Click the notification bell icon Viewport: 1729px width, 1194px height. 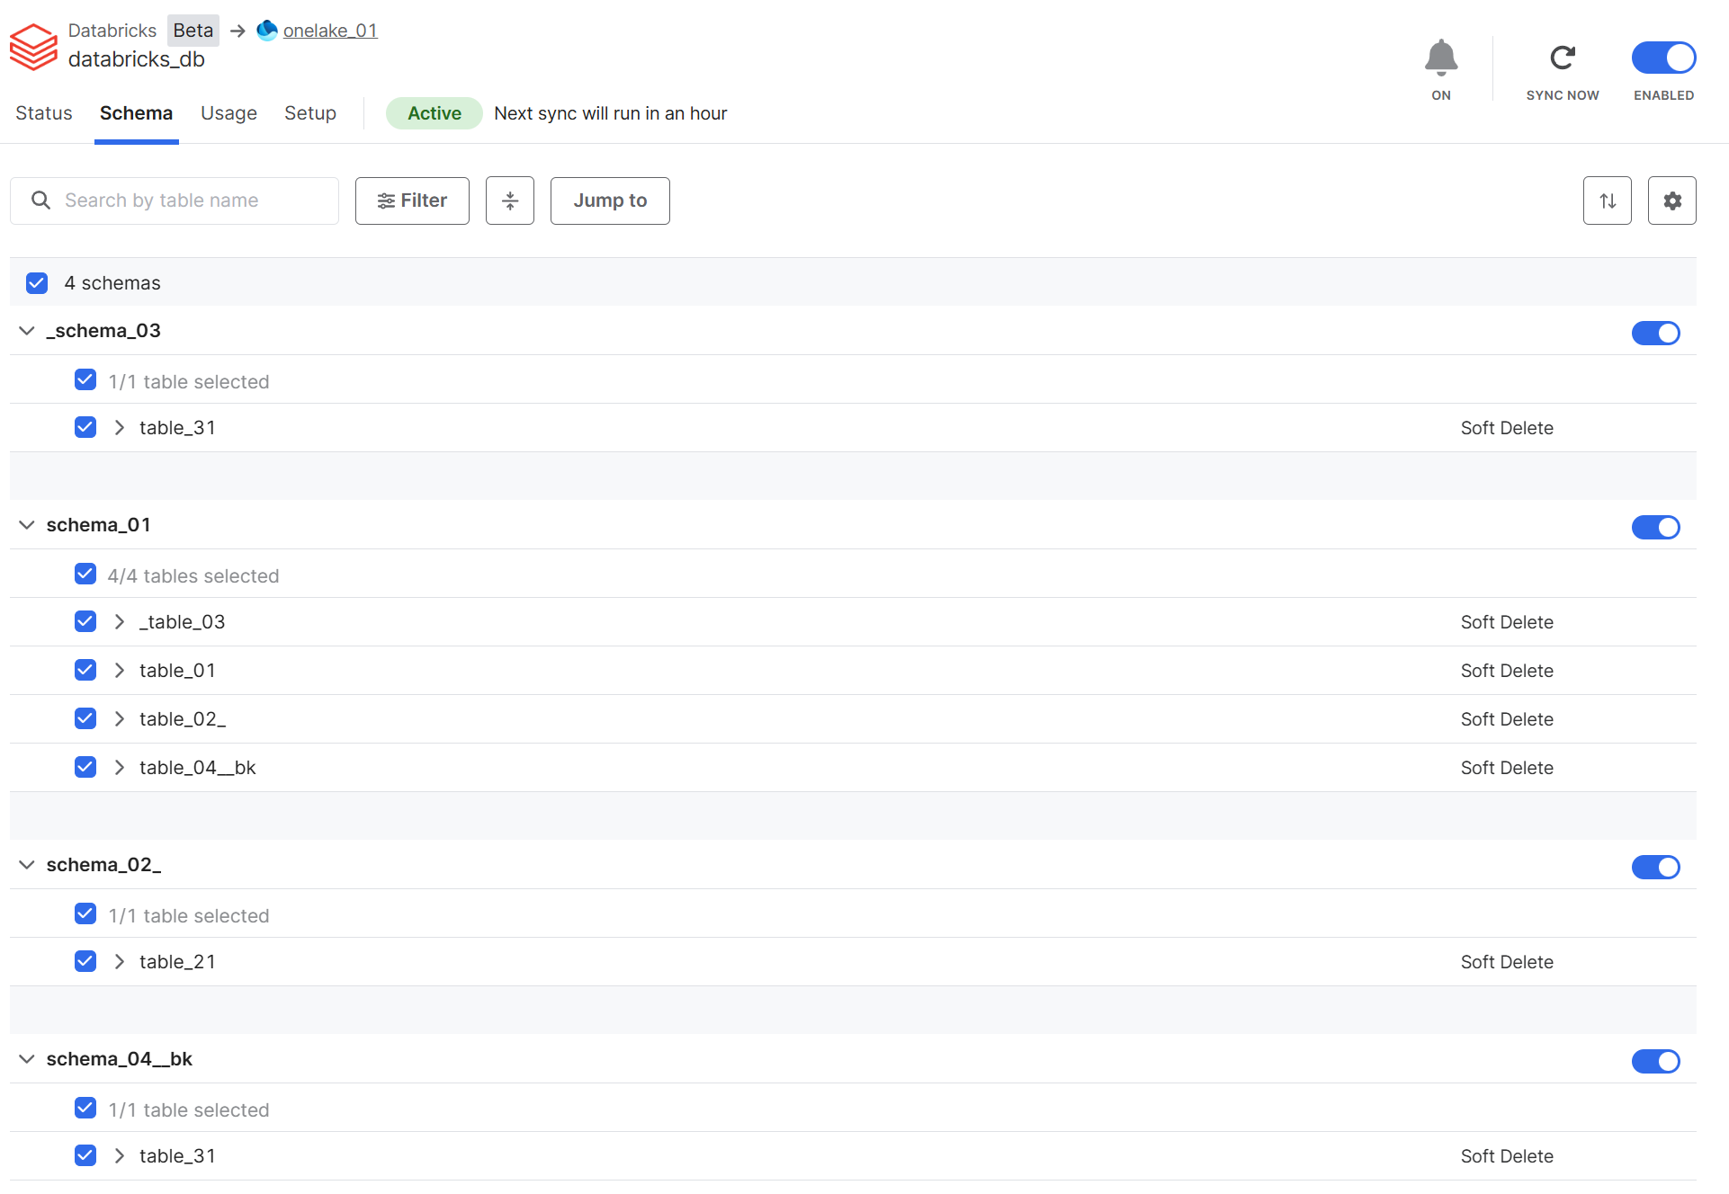click(1440, 58)
